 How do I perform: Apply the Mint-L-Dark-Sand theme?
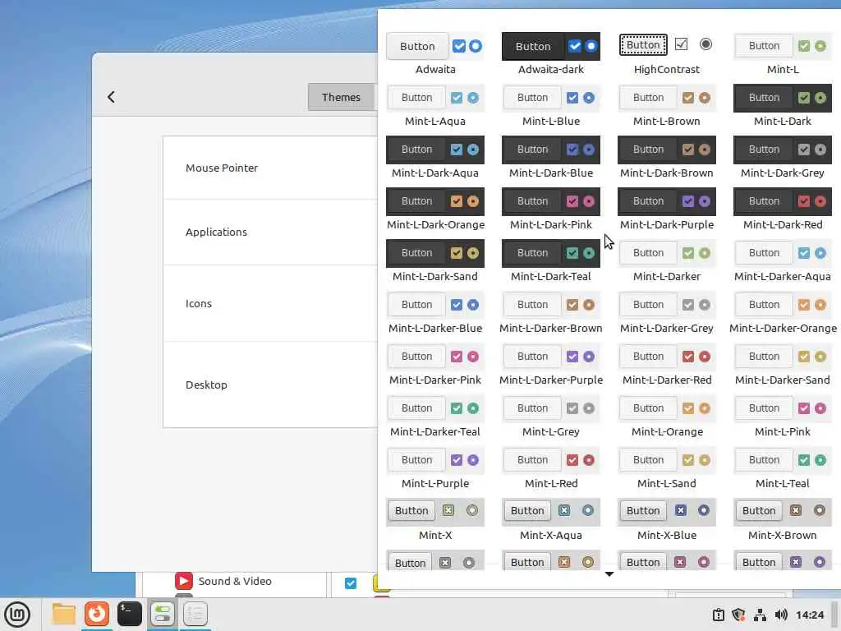point(435,260)
